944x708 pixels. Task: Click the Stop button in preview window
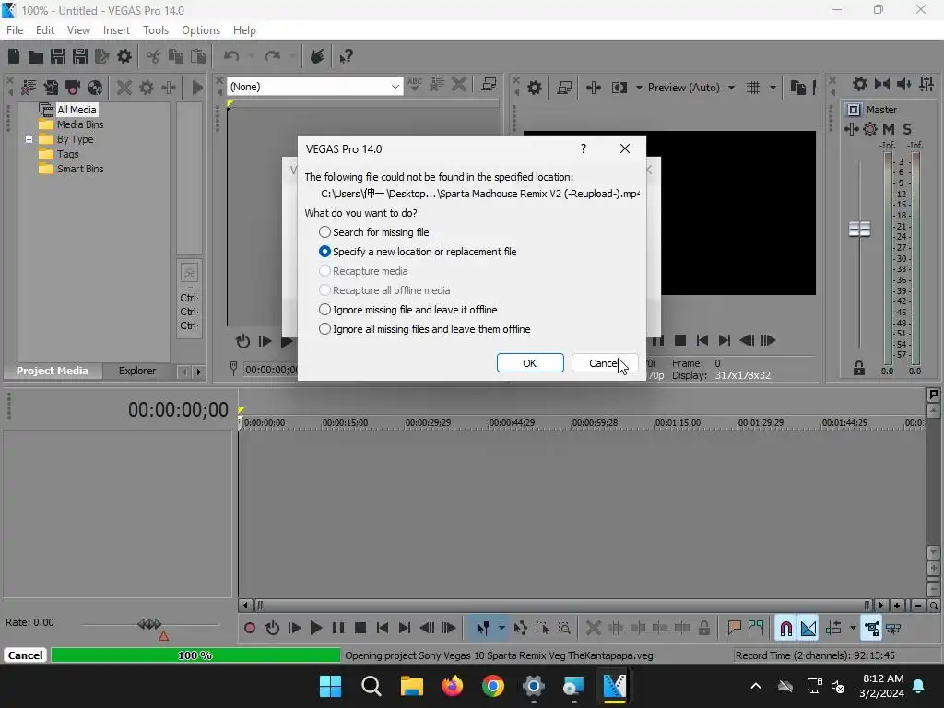click(680, 341)
